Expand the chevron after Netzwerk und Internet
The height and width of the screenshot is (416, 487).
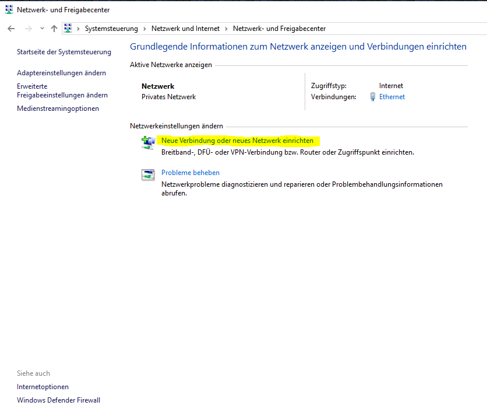227,29
